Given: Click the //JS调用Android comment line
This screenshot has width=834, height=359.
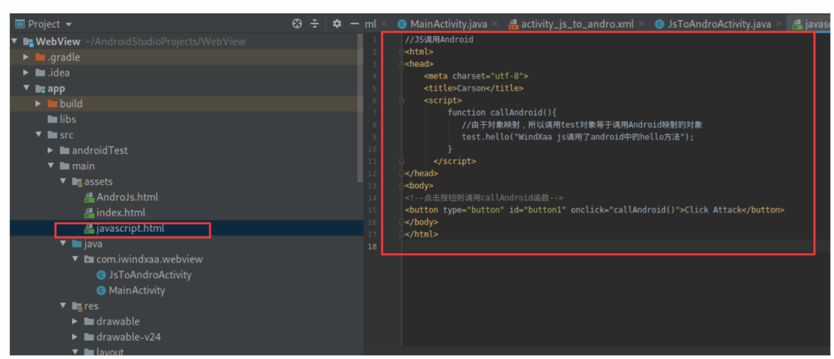Looking at the screenshot, I should tap(439, 39).
